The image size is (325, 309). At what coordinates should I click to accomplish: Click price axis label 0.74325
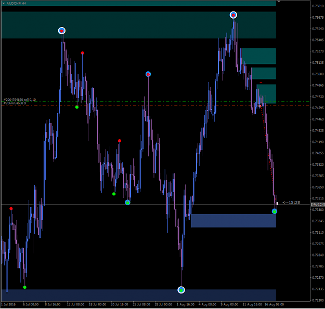point(318,130)
